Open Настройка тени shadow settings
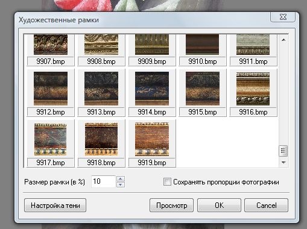Image resolution: width=307 pixels, height=229 pixels. click(x=55, y=205)
